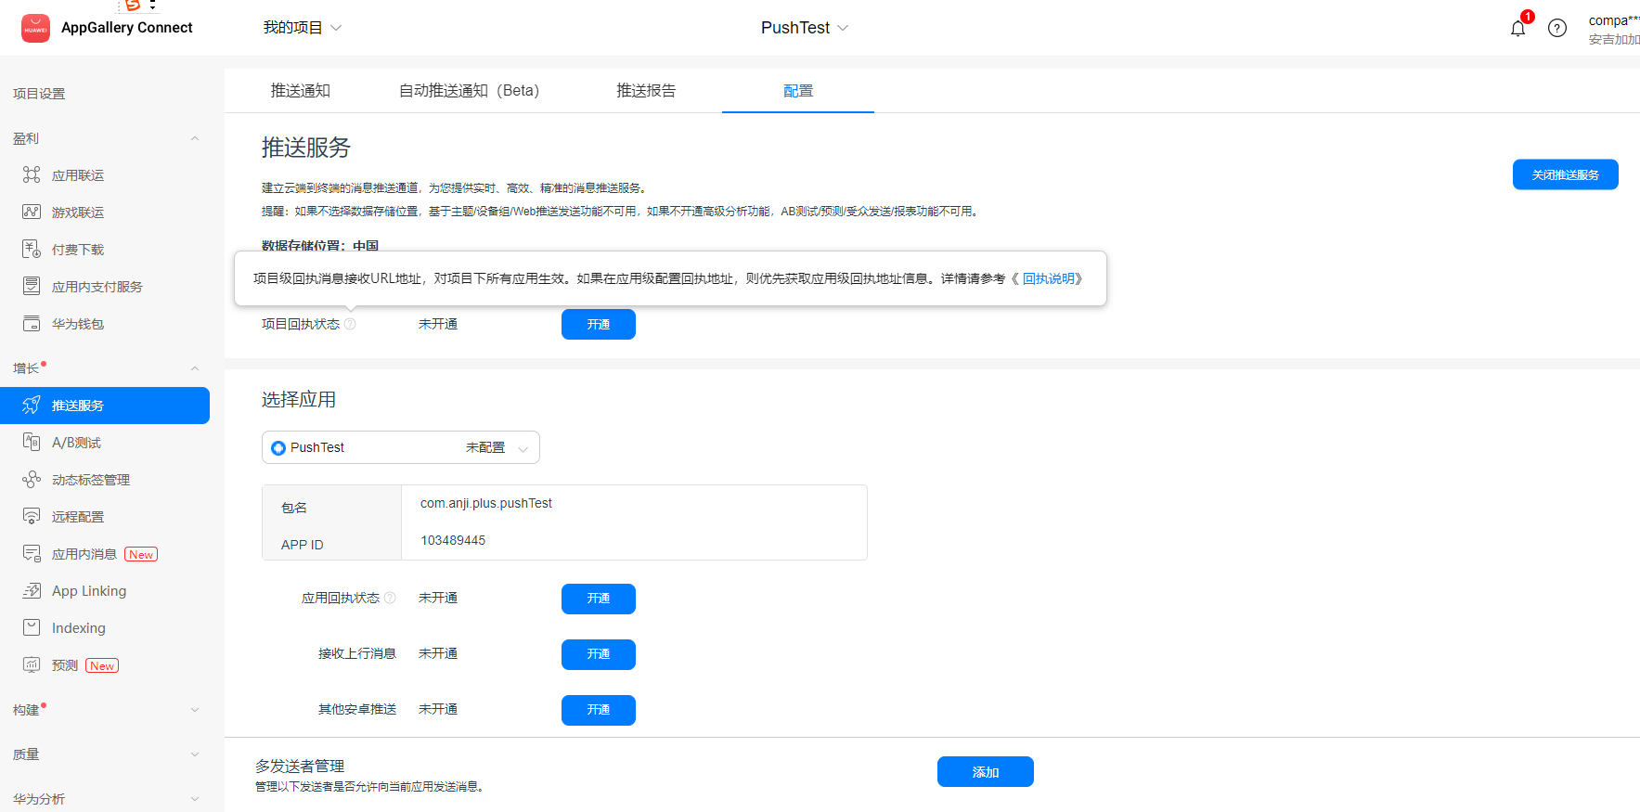1640x812 pixels.
Task: Click the 应用联运 sidebar icon
Action: (x=32, y=174)
